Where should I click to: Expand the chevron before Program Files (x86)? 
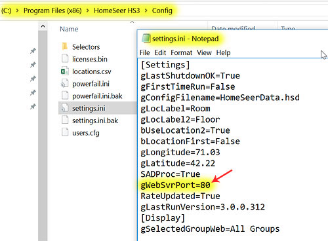pos(18,10)
